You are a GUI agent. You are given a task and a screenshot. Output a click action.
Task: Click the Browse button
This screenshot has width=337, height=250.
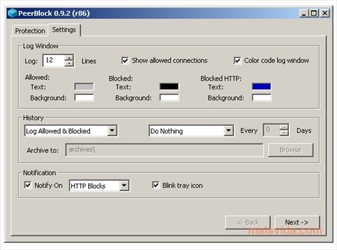(x=290, y=150)
